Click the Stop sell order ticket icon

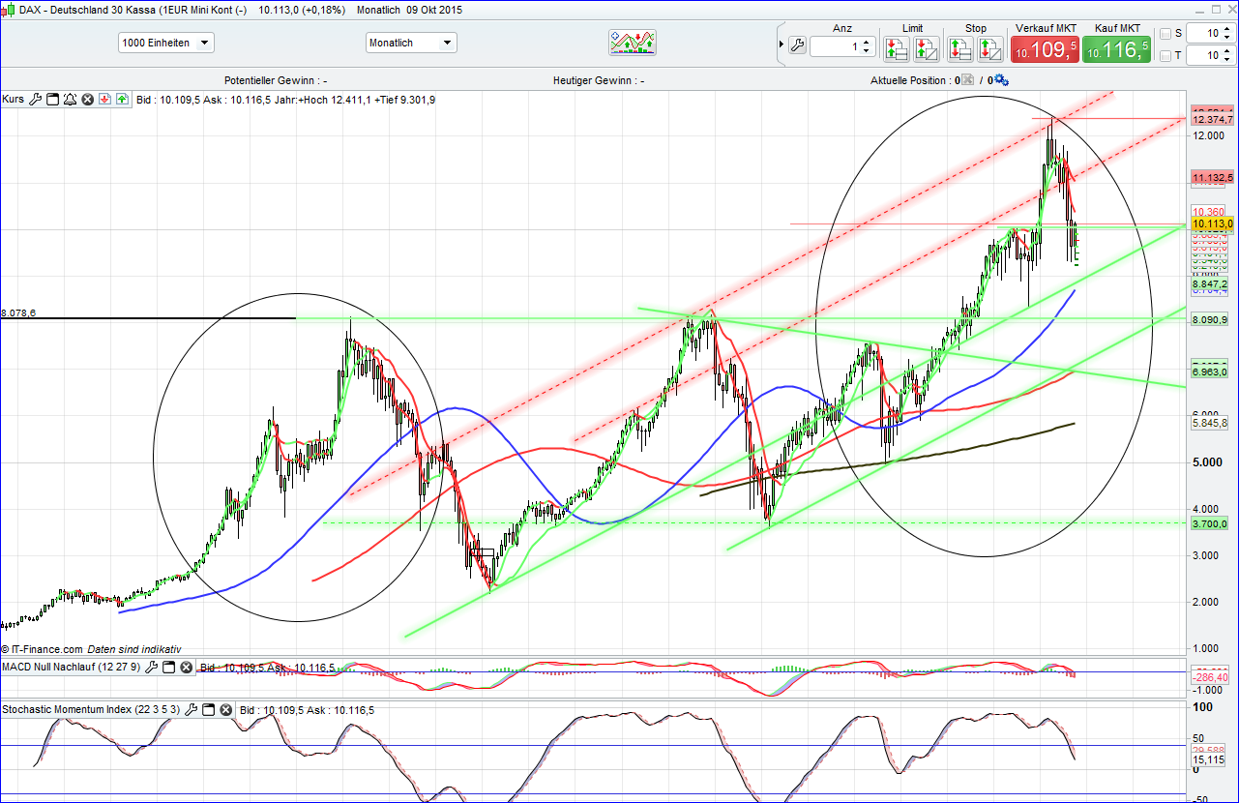(x=959, y=48)
